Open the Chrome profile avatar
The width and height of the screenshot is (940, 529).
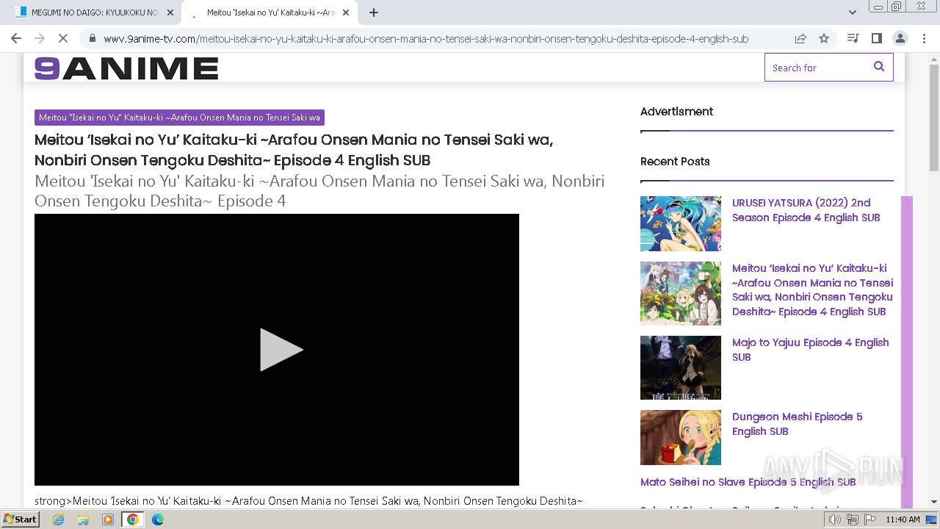(x=900, y=38)
